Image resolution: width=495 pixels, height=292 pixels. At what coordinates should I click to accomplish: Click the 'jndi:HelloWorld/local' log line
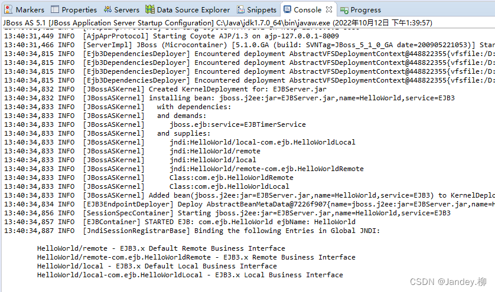[x=130, y=160]
